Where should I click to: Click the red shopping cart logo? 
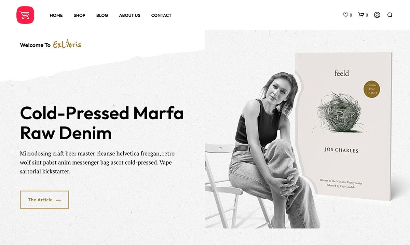pyautogui.click(x=25, y=15)
